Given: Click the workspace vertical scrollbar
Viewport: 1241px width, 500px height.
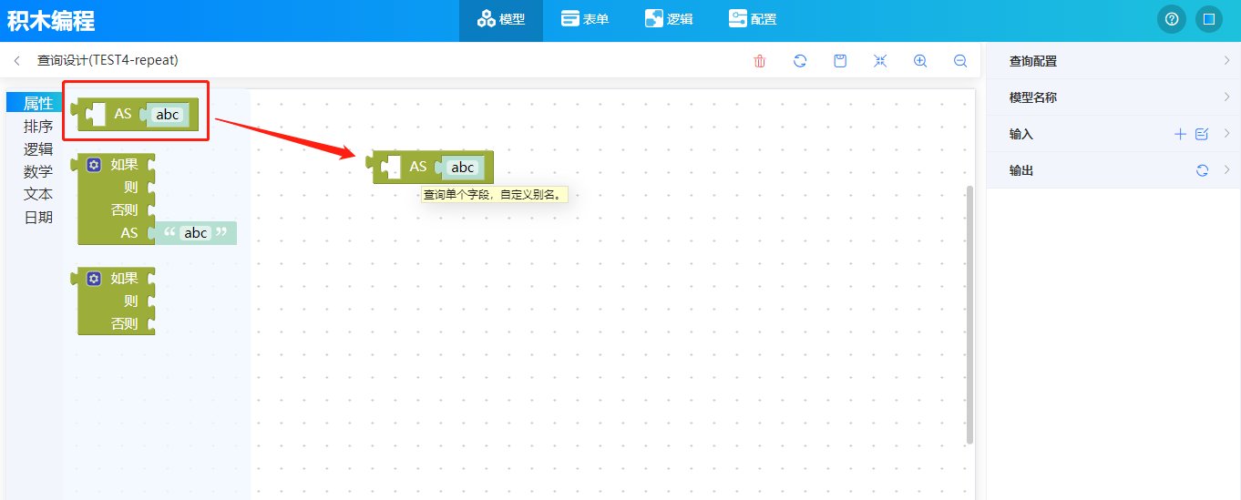Looking at the screenshot, I should [x=969, y=314].
